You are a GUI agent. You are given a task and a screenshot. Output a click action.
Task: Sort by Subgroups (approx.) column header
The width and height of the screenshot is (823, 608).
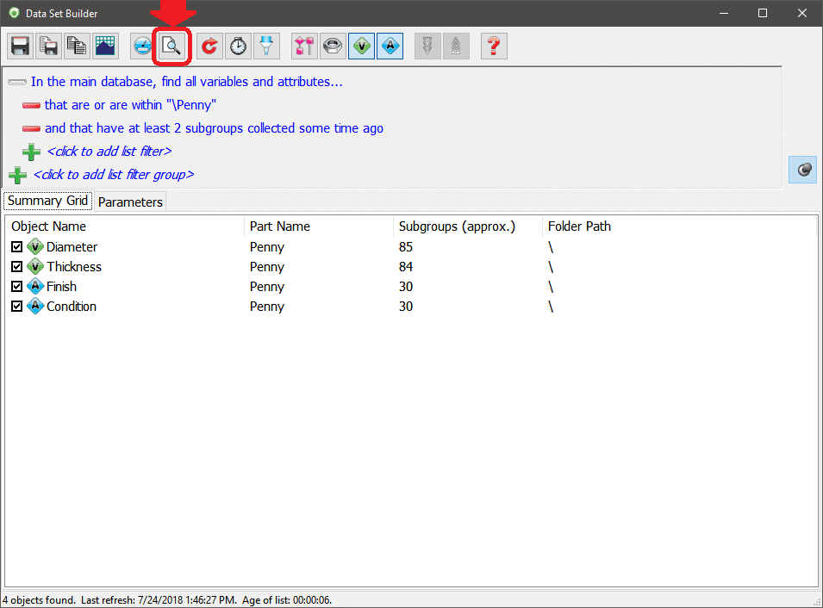[x=456, y=226]
